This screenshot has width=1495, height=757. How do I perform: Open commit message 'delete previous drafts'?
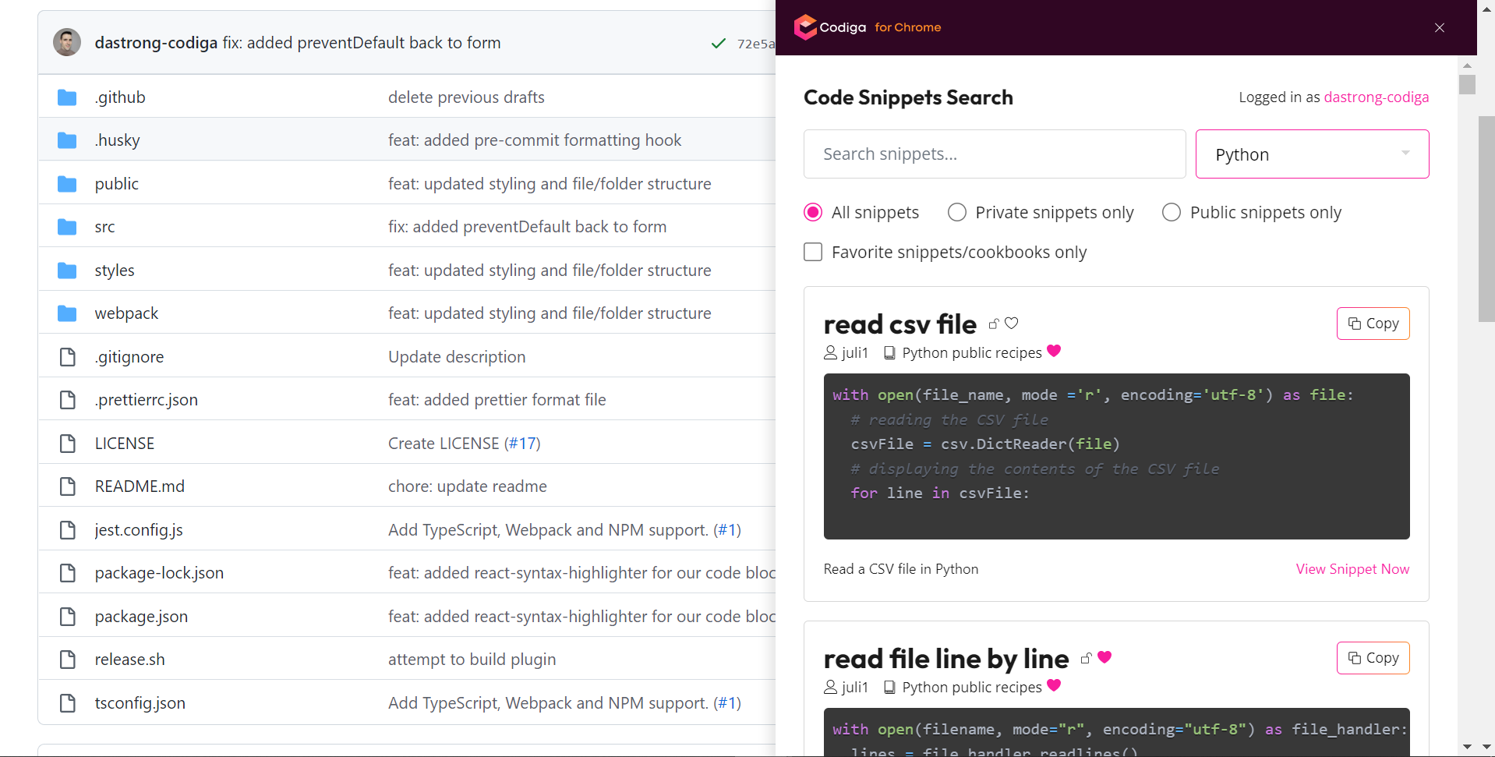(466, 97)
